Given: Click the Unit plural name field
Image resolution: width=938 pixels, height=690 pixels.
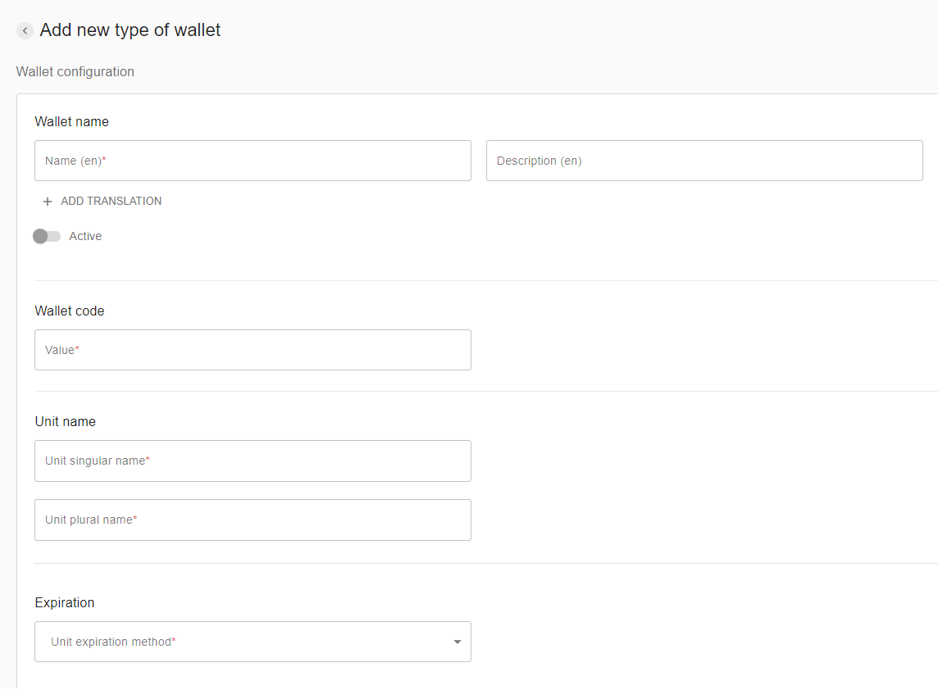Looking at the screenshot, I should point(253,520).
